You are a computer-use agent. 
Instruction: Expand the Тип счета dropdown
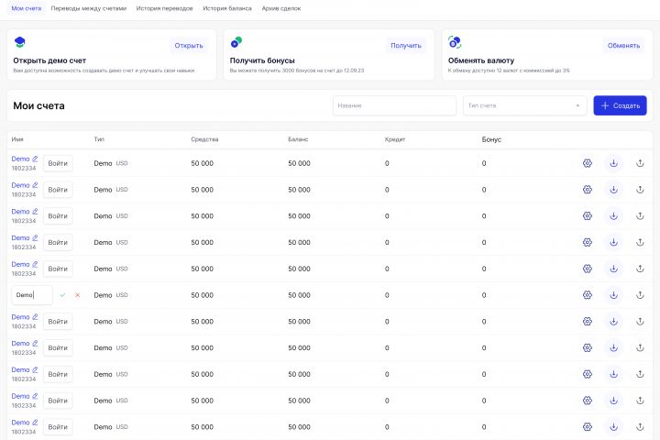524,105
